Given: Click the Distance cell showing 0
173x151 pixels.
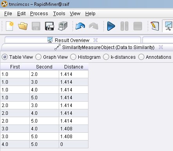Looking at the screenshot, I should (74, 144).
